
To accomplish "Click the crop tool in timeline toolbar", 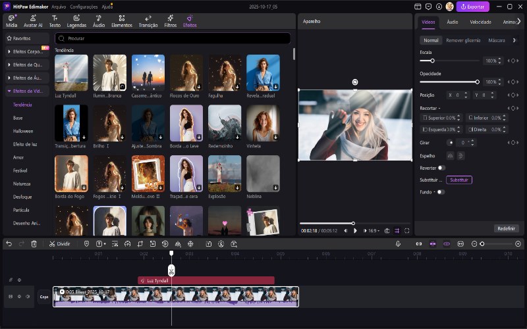I will (x=140, y=243).
